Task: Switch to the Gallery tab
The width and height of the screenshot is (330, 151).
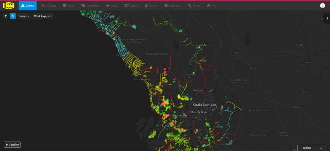Action: 131,6
